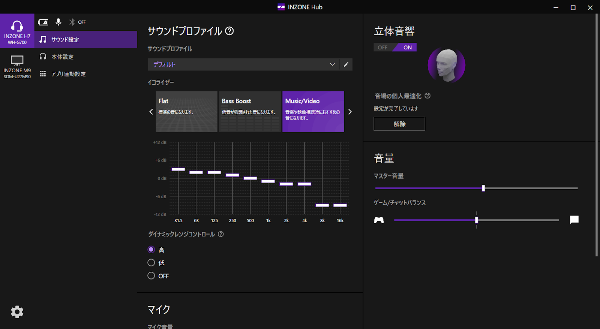This screenshot has height=329, width=600.
Task: Select 高 dynamic range control
Action: 151,250
